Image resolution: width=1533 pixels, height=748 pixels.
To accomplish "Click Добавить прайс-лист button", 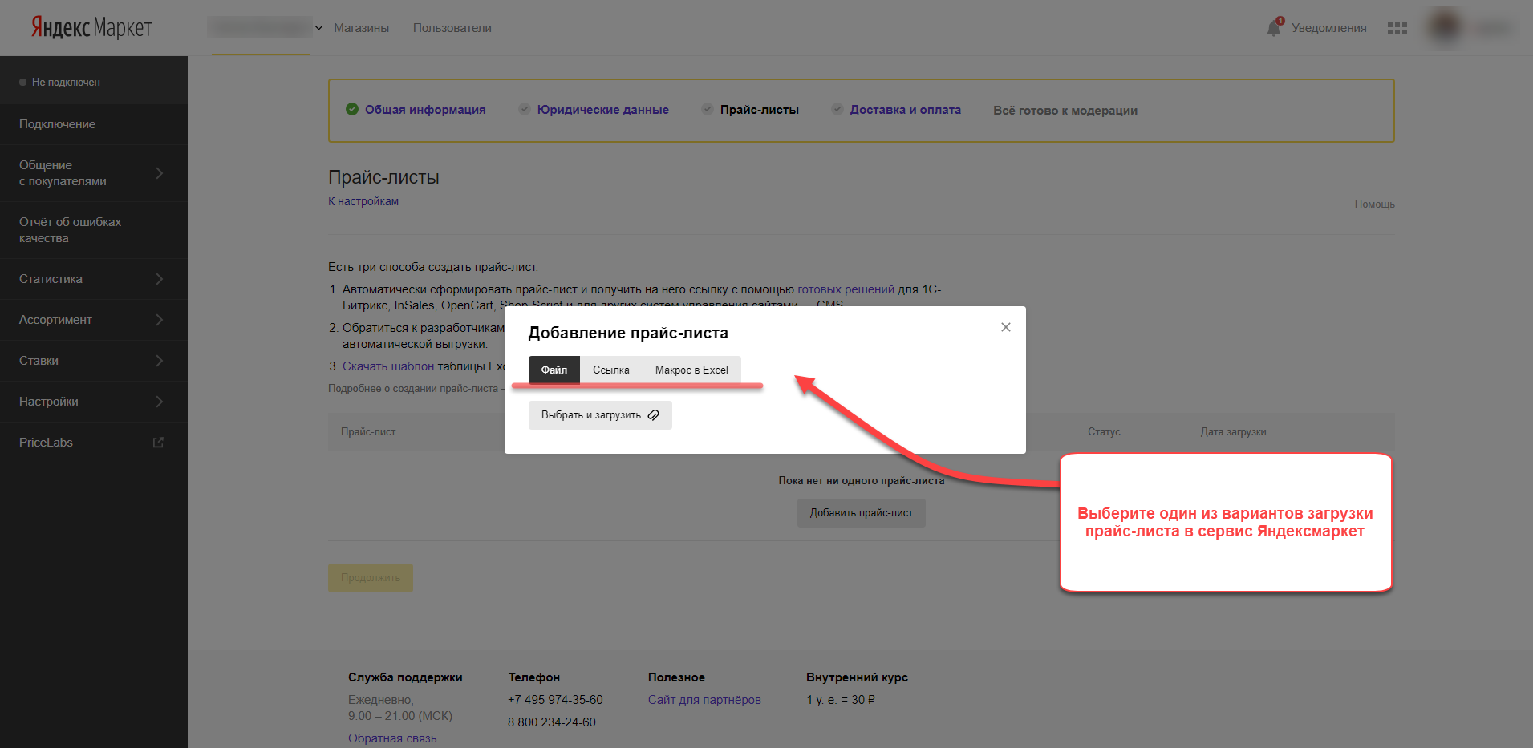I will click(862, 513).
